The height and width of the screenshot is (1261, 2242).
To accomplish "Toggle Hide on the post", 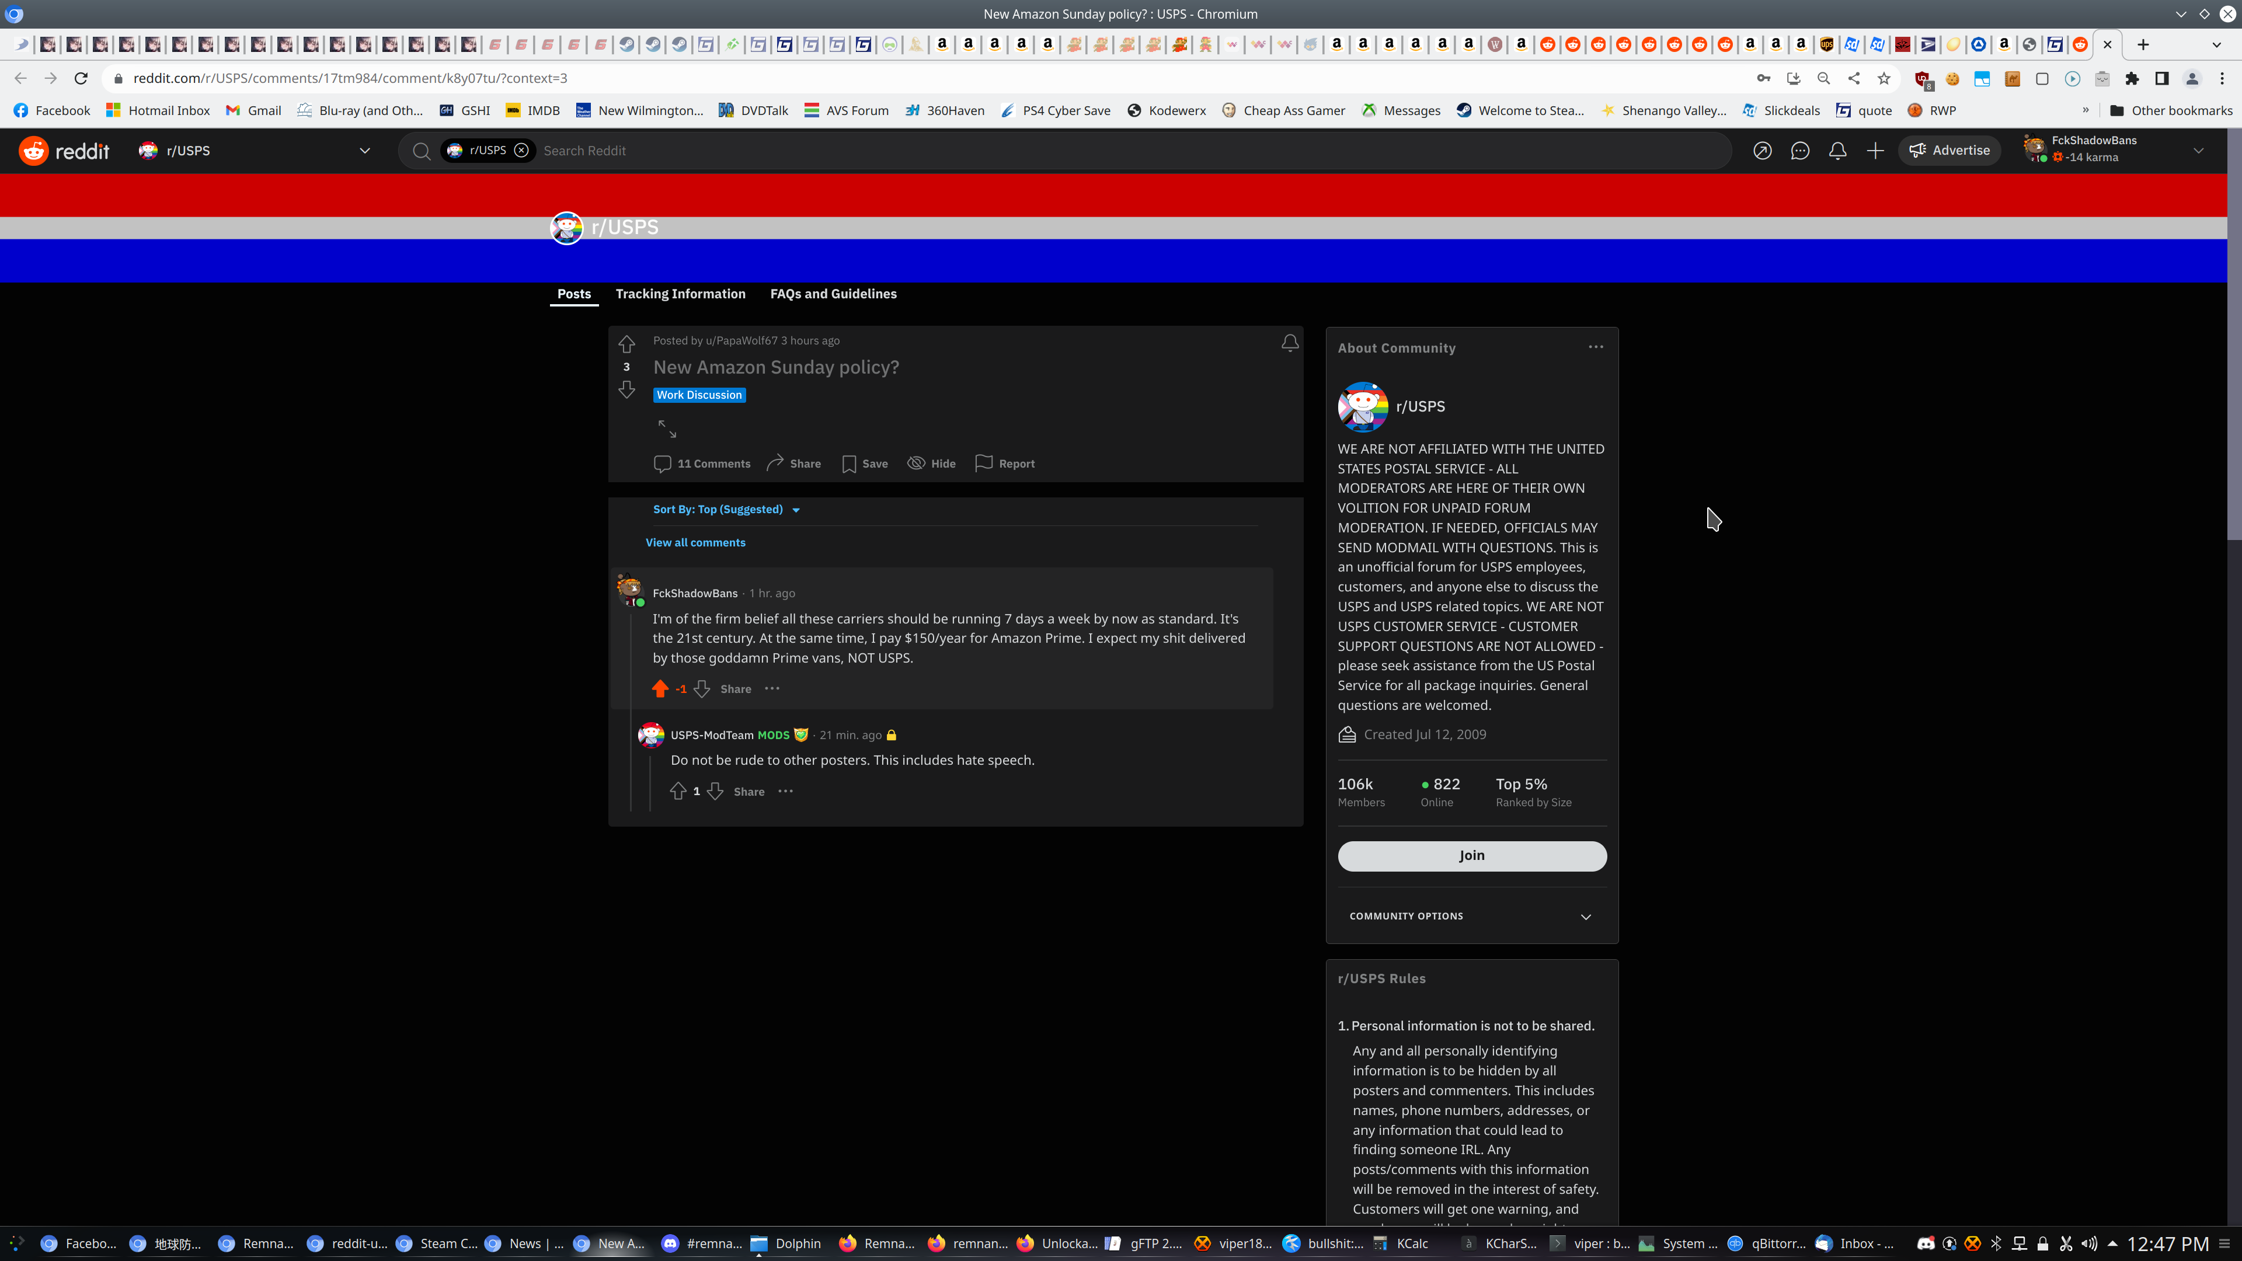I will [931, 464].
